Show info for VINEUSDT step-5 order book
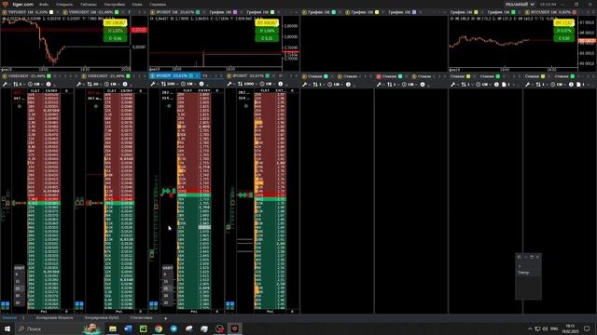 49,84
